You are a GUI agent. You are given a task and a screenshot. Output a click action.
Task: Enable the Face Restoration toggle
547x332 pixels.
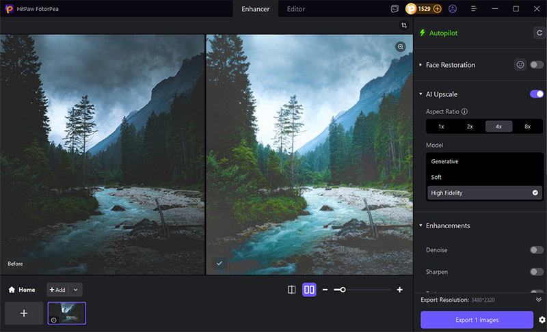coord(537,65)
